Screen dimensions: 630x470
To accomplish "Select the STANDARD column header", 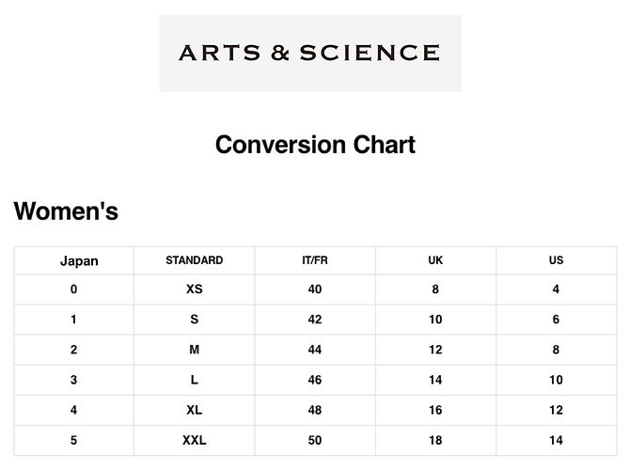I will (195, 260).
